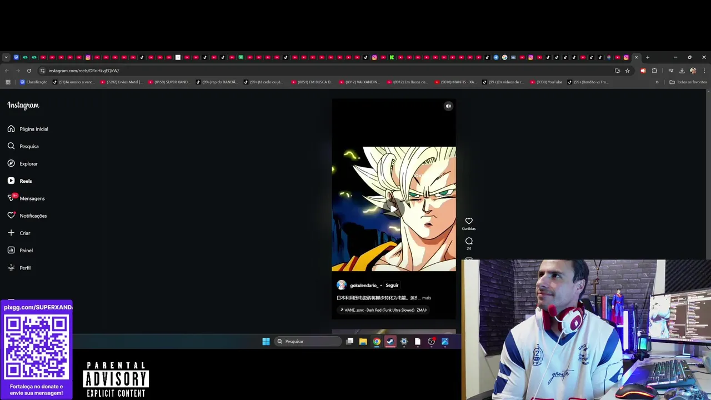Open a new tab with plus button
The height and width of the screenshot is (400, 711).
pyautogui.click(x=648, y=57)
